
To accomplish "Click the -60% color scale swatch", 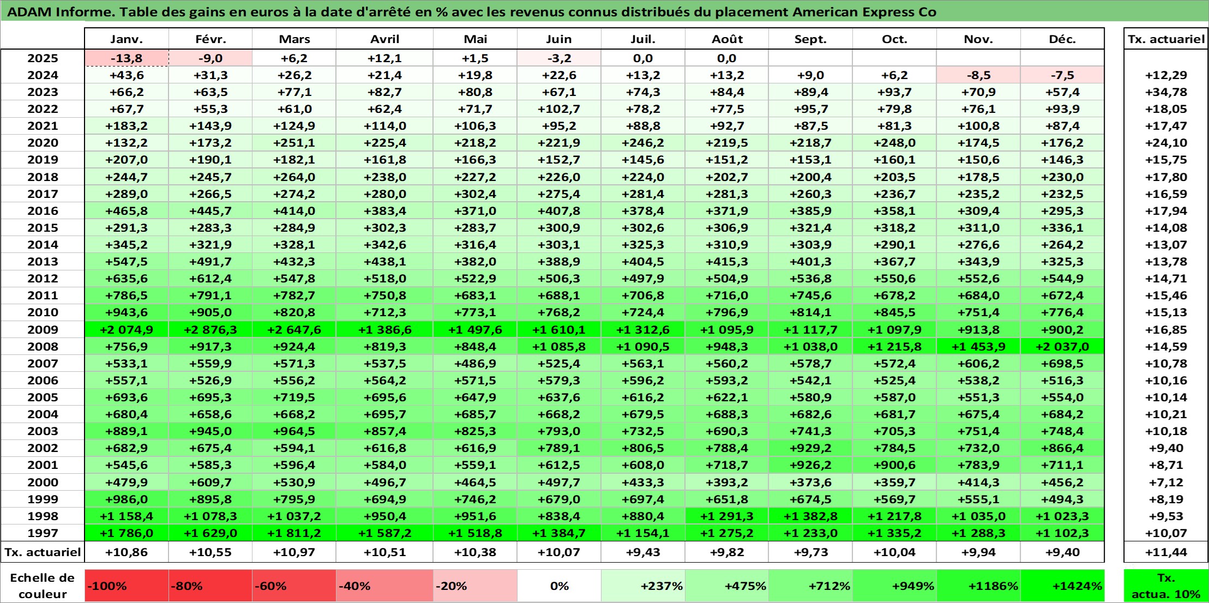I will click(x=294, y=586).
